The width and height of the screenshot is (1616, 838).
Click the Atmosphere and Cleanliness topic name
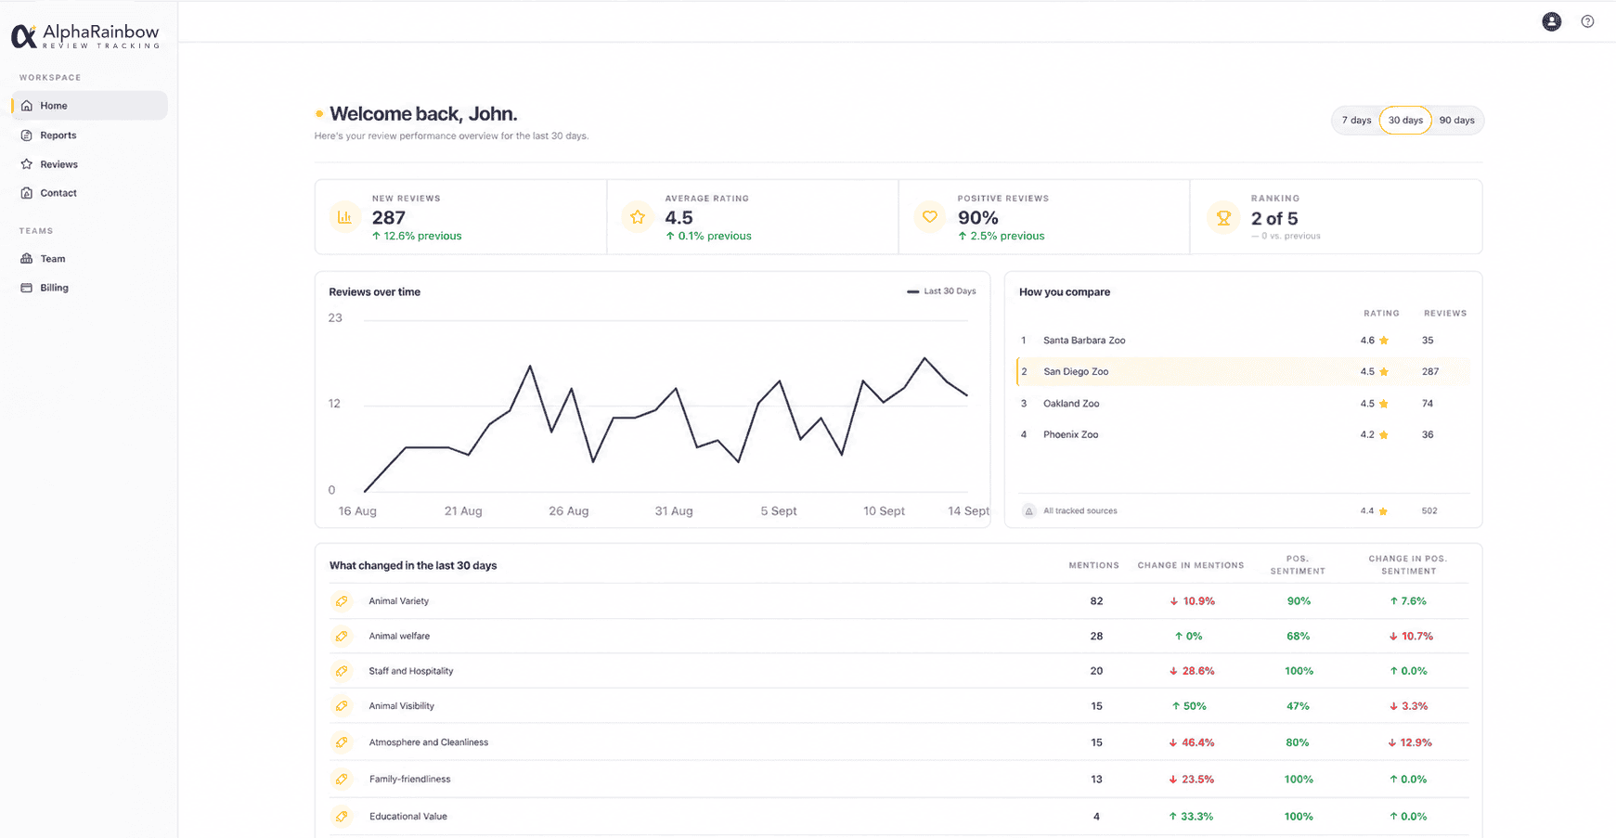click(429, 742)
